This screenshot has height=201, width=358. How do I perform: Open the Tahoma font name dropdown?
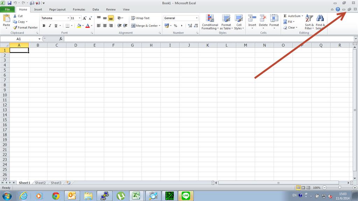(x=68, y=18)
